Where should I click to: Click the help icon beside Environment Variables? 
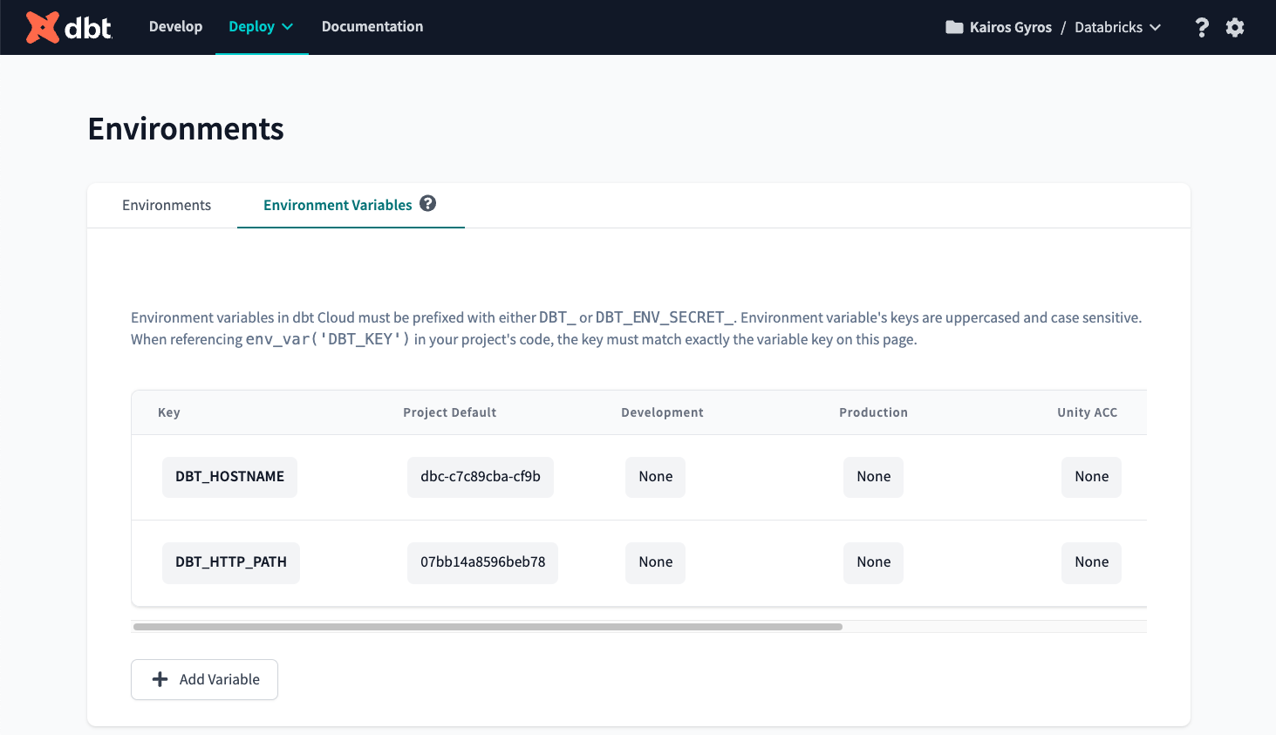point(427,202)
